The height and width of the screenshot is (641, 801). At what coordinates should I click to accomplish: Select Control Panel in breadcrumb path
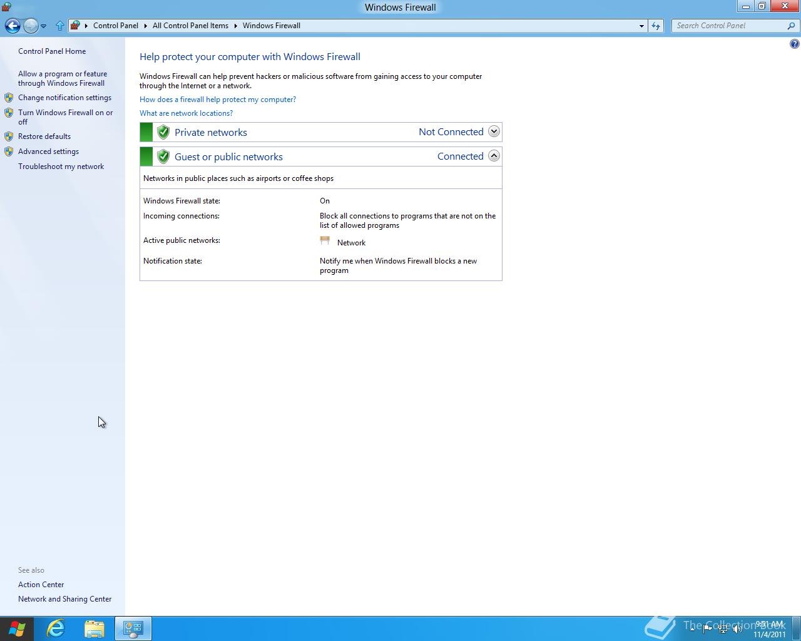coord(116,26)
